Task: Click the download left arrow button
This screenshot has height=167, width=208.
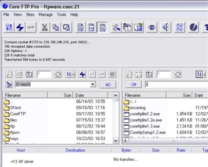Action: coord(133,85)
